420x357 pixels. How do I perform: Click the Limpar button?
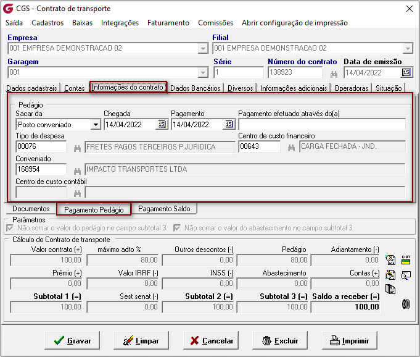(x=141, y=340)
